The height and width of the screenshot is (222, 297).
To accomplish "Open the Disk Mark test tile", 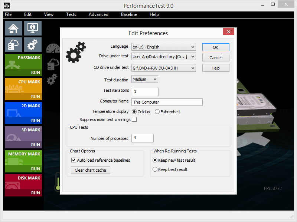I will [23, 185].
